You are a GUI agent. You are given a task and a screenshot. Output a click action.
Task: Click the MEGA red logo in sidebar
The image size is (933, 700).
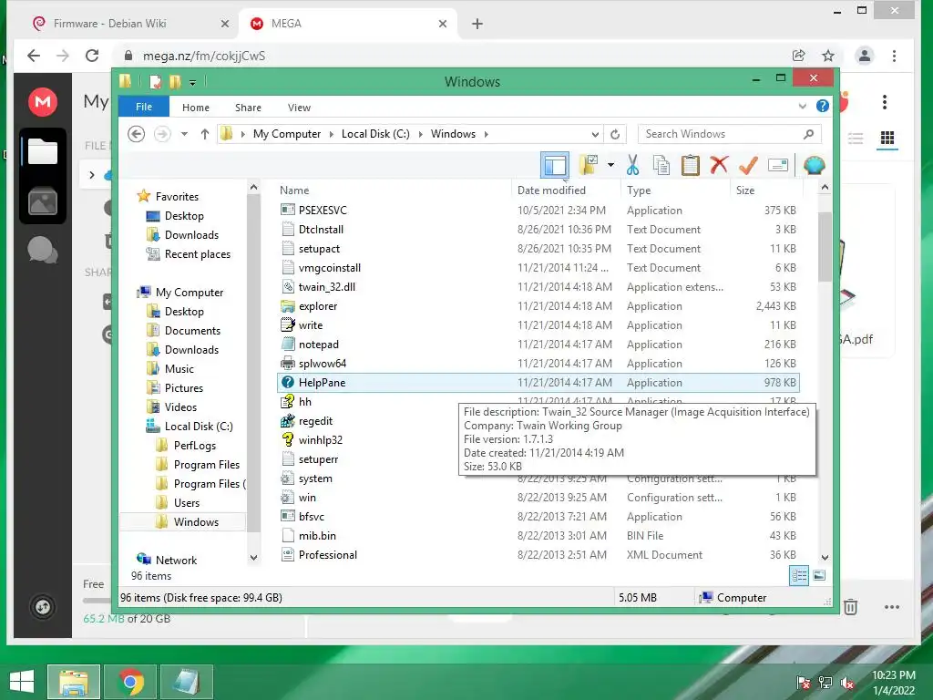43,102
